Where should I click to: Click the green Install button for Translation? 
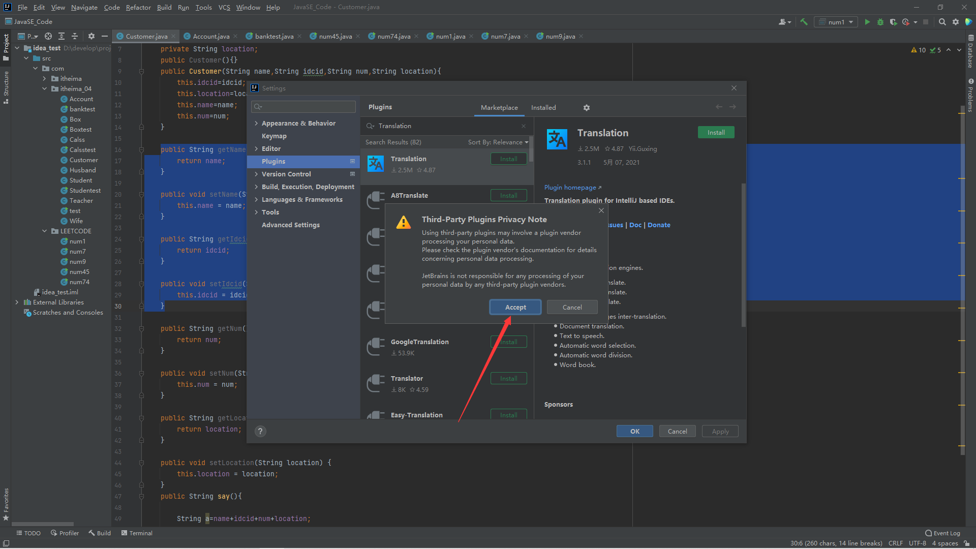(716, 133)
